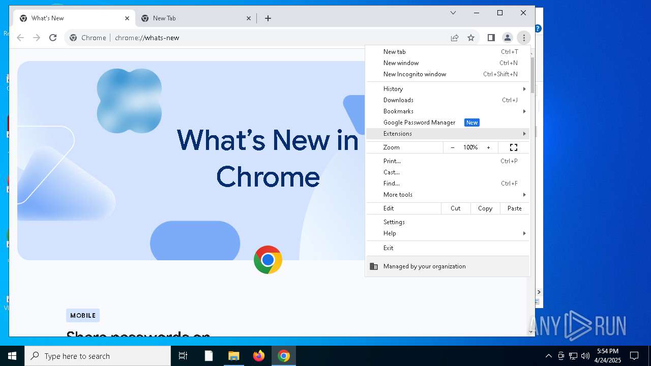
Task: Open the notification center
Action: pos(634,356)
